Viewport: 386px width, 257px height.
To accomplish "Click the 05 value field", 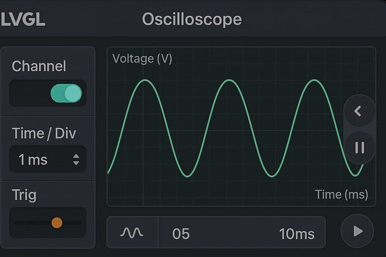I will pyautogui.click(x=181, y=233).
